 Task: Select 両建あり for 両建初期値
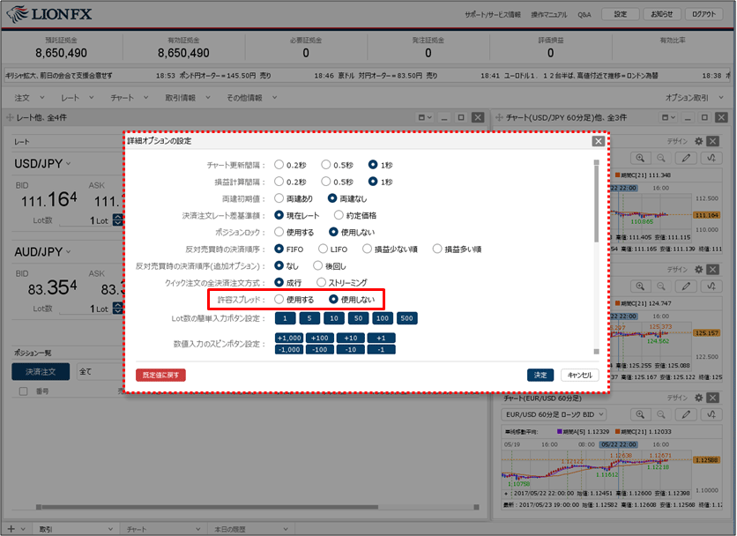[279, 198]
